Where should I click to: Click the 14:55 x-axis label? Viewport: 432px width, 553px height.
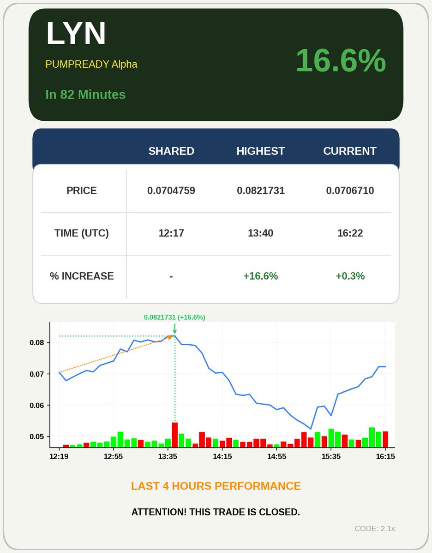click(277, 457)
